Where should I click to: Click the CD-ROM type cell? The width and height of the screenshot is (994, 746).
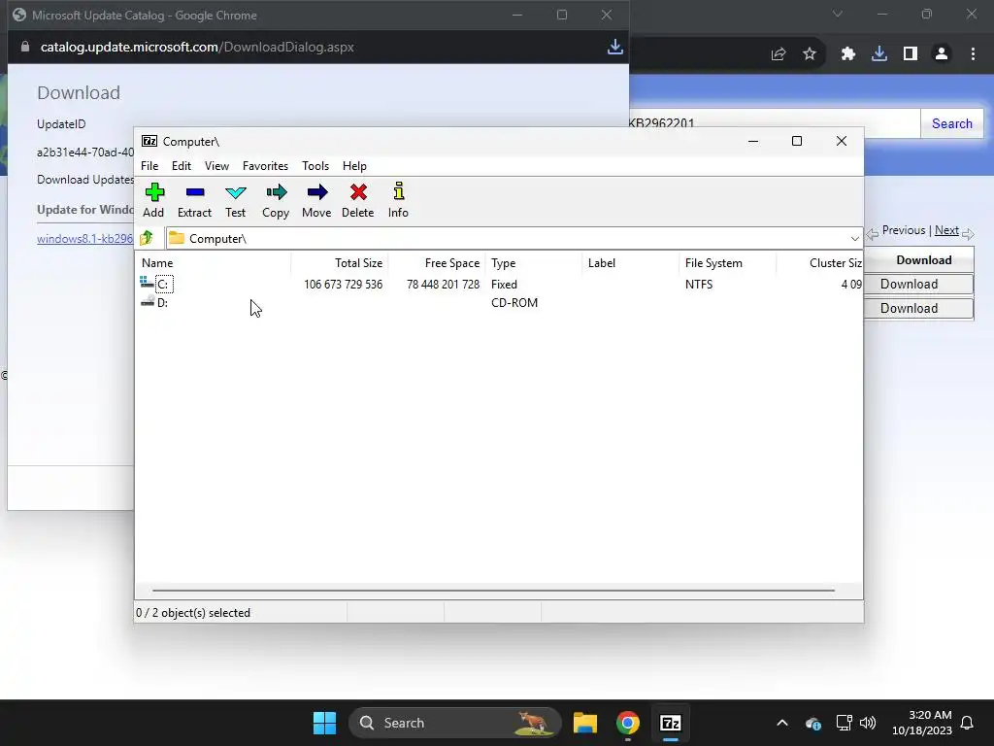point(514,303)
